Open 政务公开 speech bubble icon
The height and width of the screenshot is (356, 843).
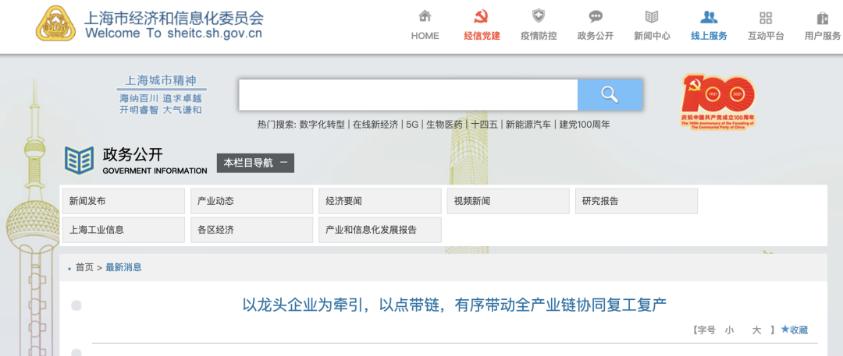point(596,17)
